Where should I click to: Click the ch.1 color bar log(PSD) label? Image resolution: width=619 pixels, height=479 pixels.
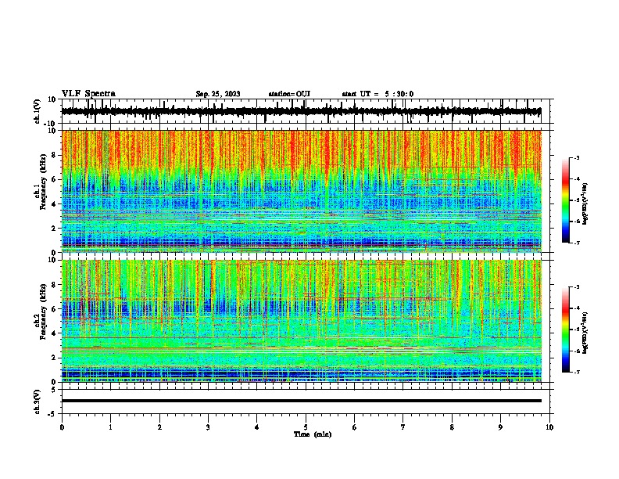tap(585, 204)
